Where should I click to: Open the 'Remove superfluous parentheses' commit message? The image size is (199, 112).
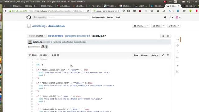[x=69, y=42]
